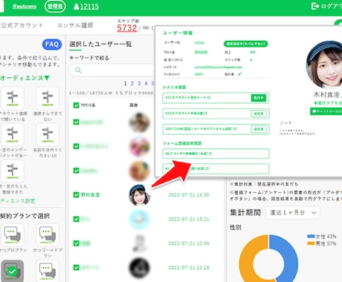Viewport: 342px width, 282px height.
Task: Uncheck the checkbox for 野村真澄
Action: [x=76, y=194]
